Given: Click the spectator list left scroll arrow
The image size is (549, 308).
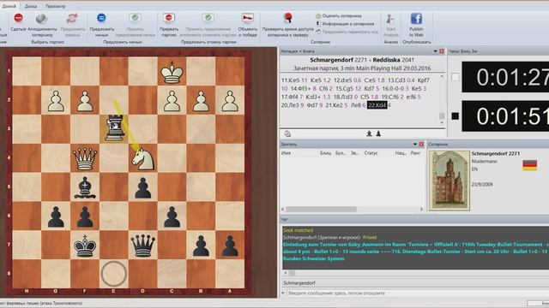Looking at the screenshot, I should pos(283,209).
